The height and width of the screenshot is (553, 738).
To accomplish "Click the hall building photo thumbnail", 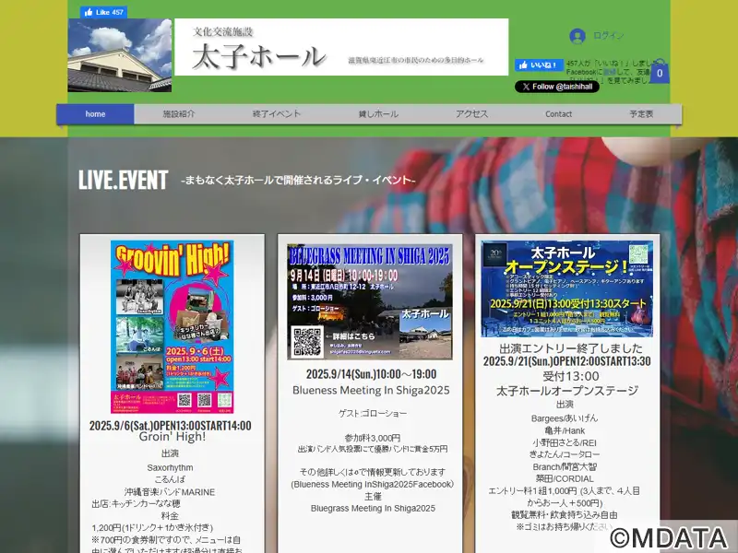I will click(x=120, y=55).
